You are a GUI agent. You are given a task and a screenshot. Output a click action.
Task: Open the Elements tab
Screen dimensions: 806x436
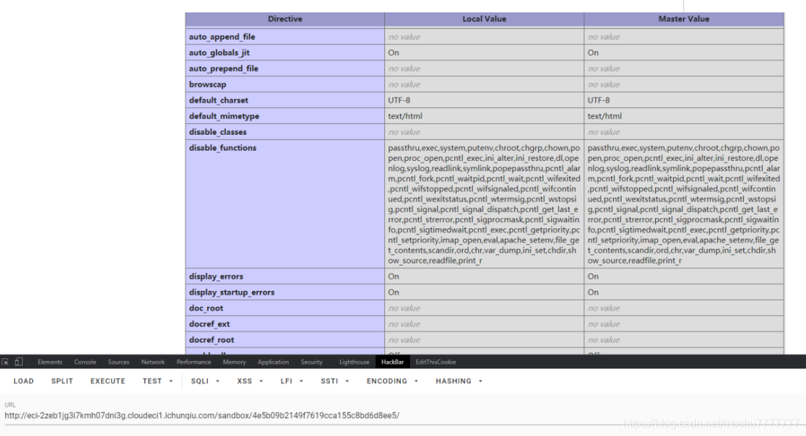[x=50, y=362]
